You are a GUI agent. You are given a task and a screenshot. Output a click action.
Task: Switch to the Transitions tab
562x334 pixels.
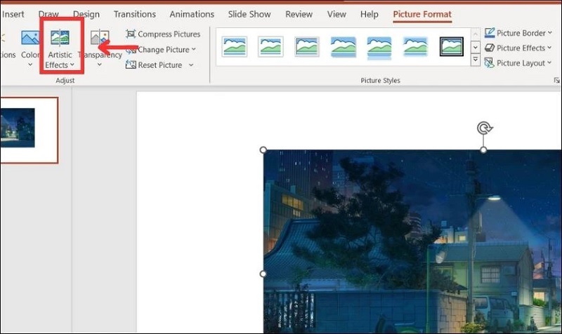[134, 14]
